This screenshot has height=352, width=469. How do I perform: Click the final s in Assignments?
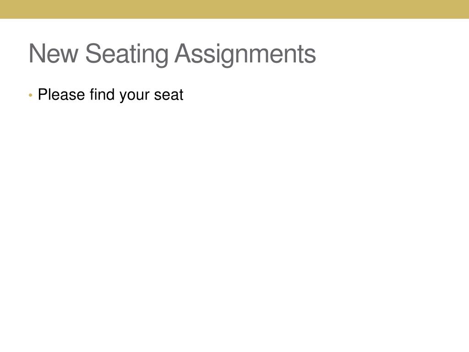point(311,56)
